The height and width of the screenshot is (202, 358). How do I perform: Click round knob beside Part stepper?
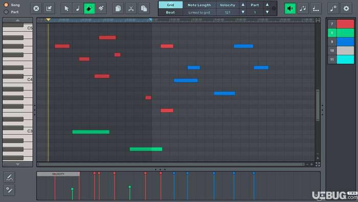274,9
